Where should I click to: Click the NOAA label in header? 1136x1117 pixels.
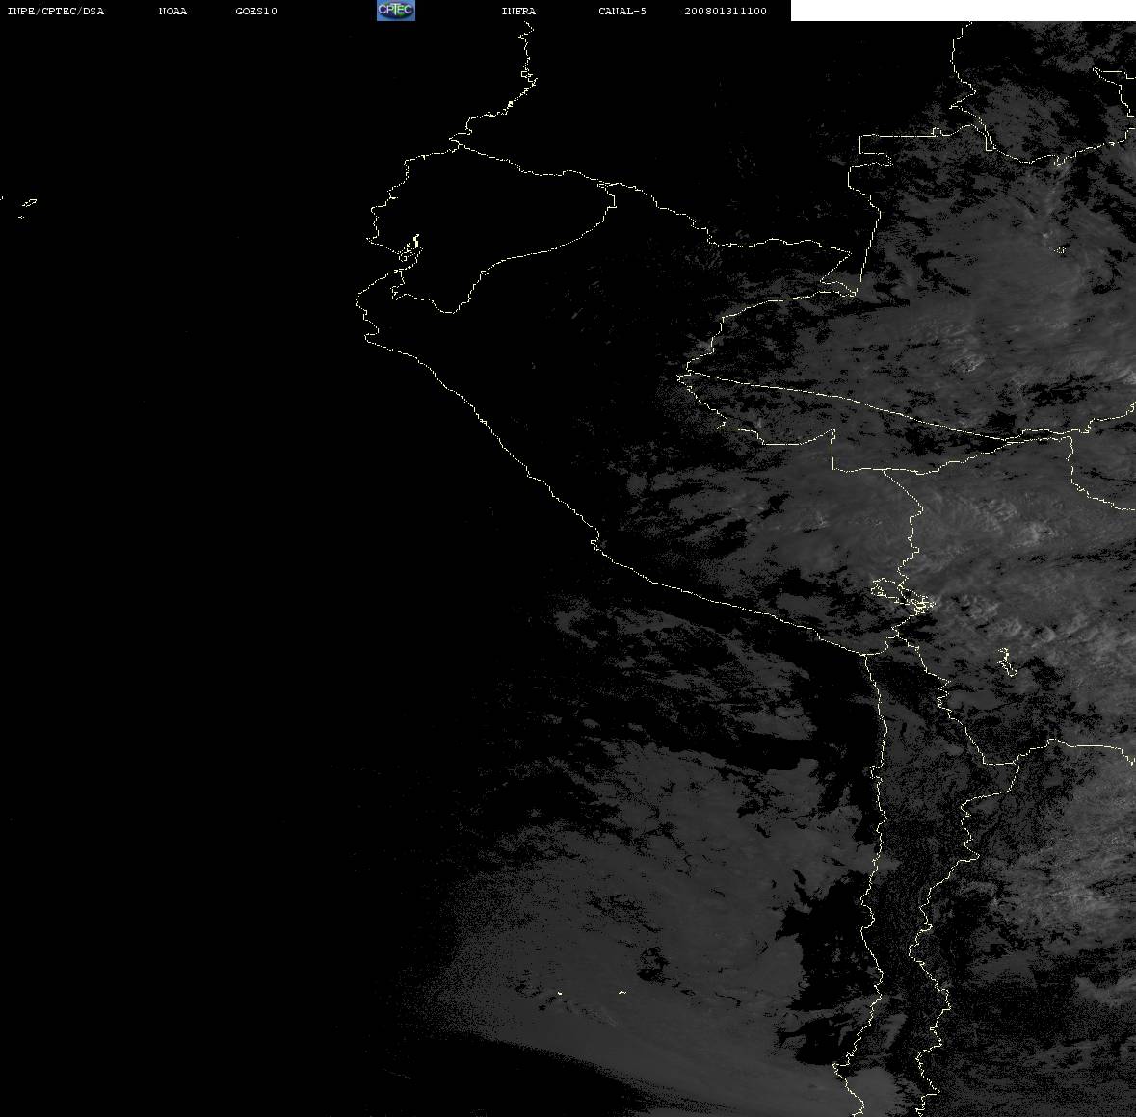[172, 11]
